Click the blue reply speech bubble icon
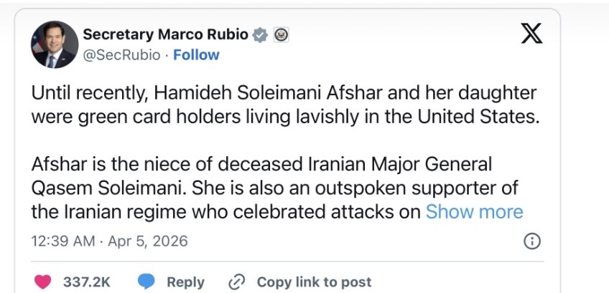This screenshot has width=609, height=293. (x=147, y=282)
